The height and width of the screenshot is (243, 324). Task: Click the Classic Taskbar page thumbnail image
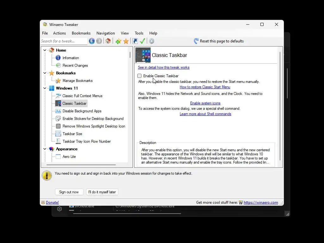point(143,55)
